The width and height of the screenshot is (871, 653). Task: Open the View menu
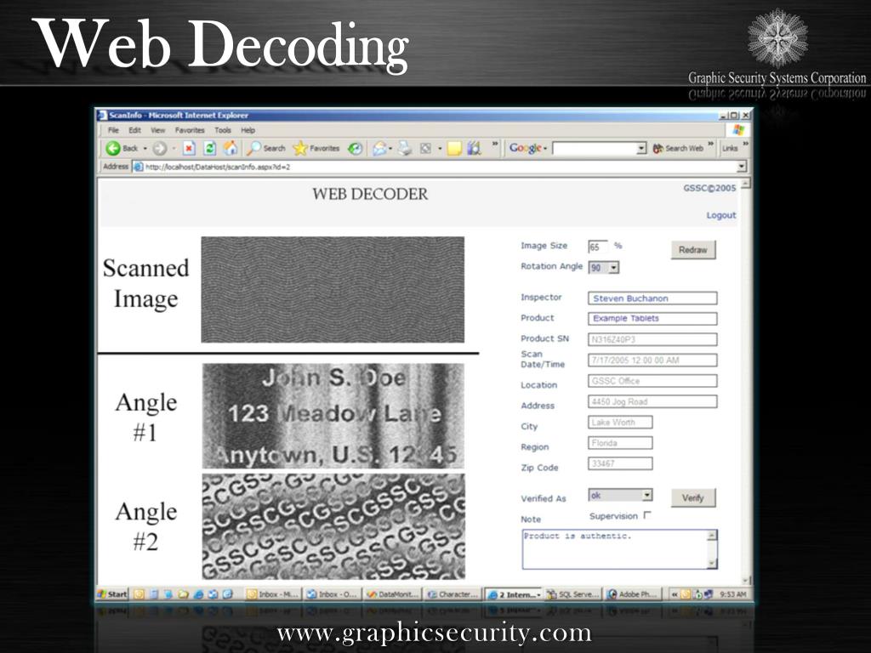point(157,130)
